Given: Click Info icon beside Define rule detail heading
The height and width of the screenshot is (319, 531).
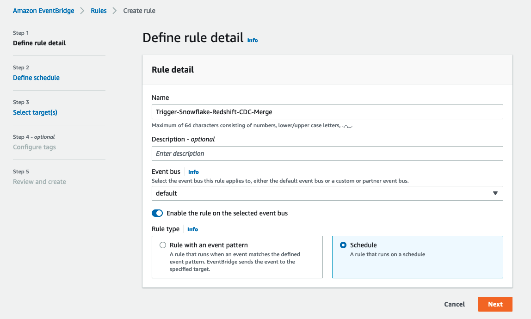Looking at the screenshot, I should 253,40.
